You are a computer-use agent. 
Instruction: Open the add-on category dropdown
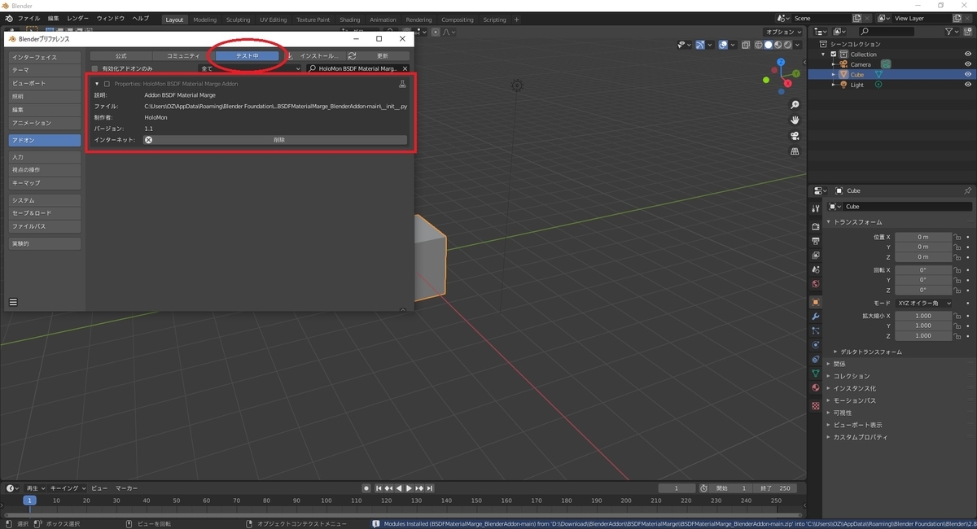tap(251, 69)
